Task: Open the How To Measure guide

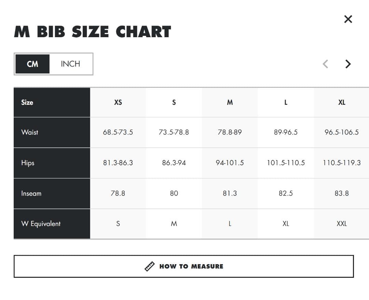Action: tap(184, 266)
